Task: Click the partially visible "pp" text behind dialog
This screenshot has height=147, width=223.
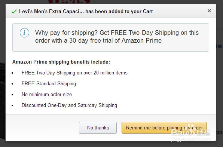Action: point(219,132)
